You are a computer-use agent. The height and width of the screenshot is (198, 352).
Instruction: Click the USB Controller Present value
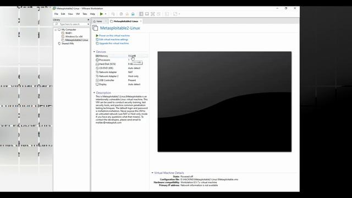point(132,80)
